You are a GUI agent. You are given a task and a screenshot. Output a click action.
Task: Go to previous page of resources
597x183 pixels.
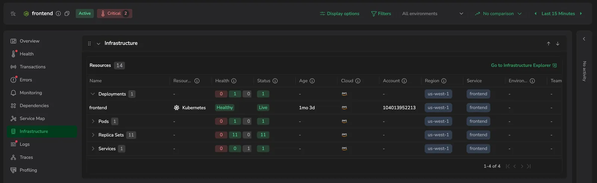[x=515, y=166]
